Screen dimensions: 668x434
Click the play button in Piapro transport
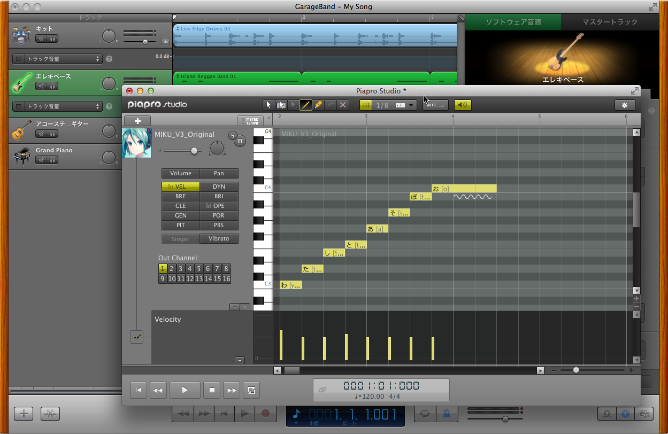click(185, 390)
